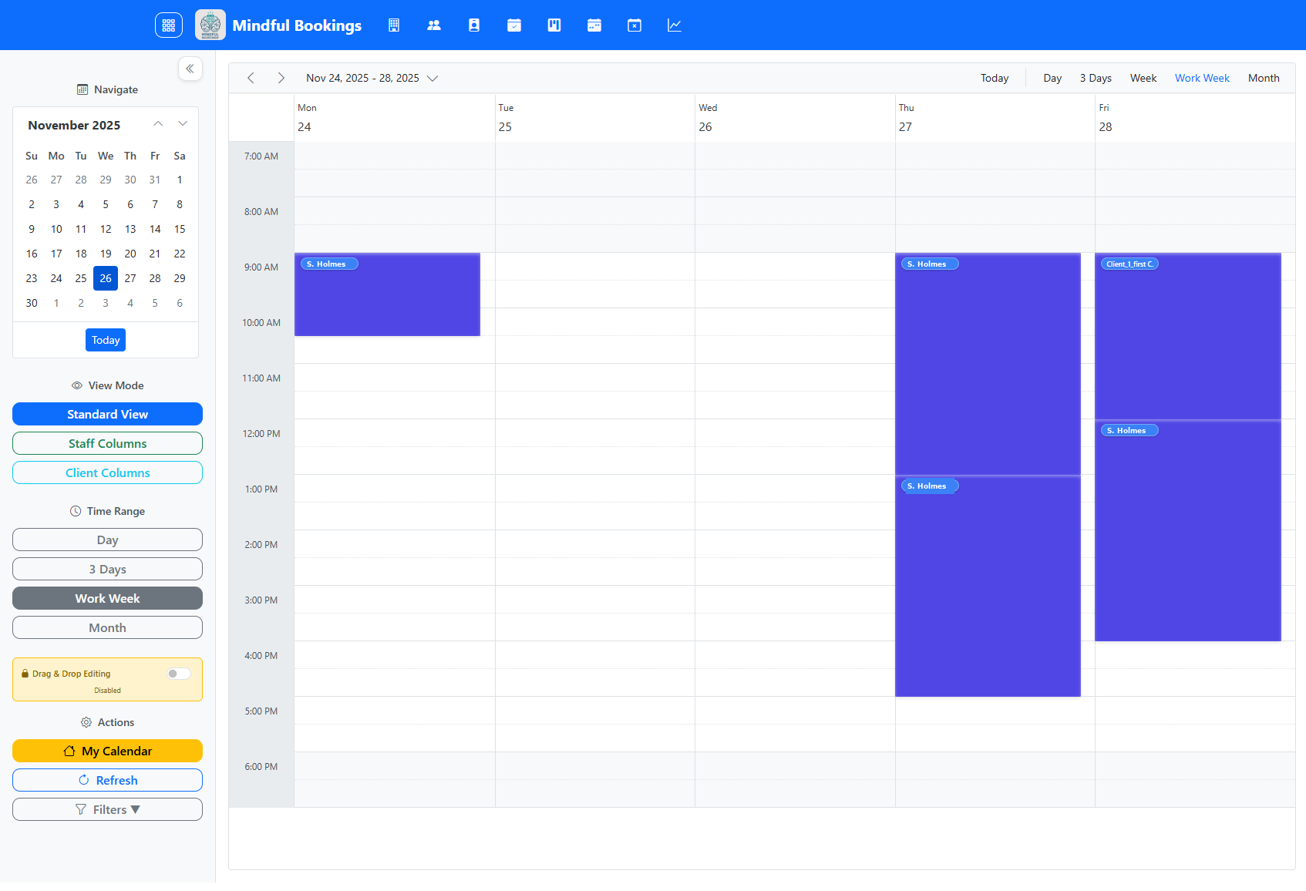Refresh the calendar

107,780
